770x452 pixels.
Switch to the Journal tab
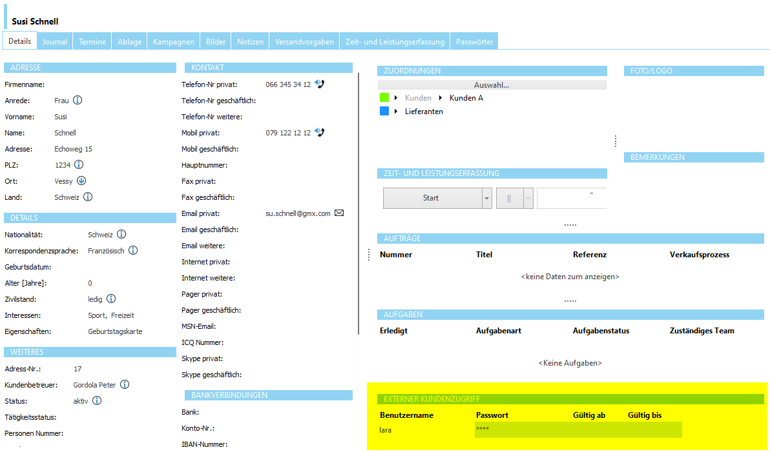(55, 41)
